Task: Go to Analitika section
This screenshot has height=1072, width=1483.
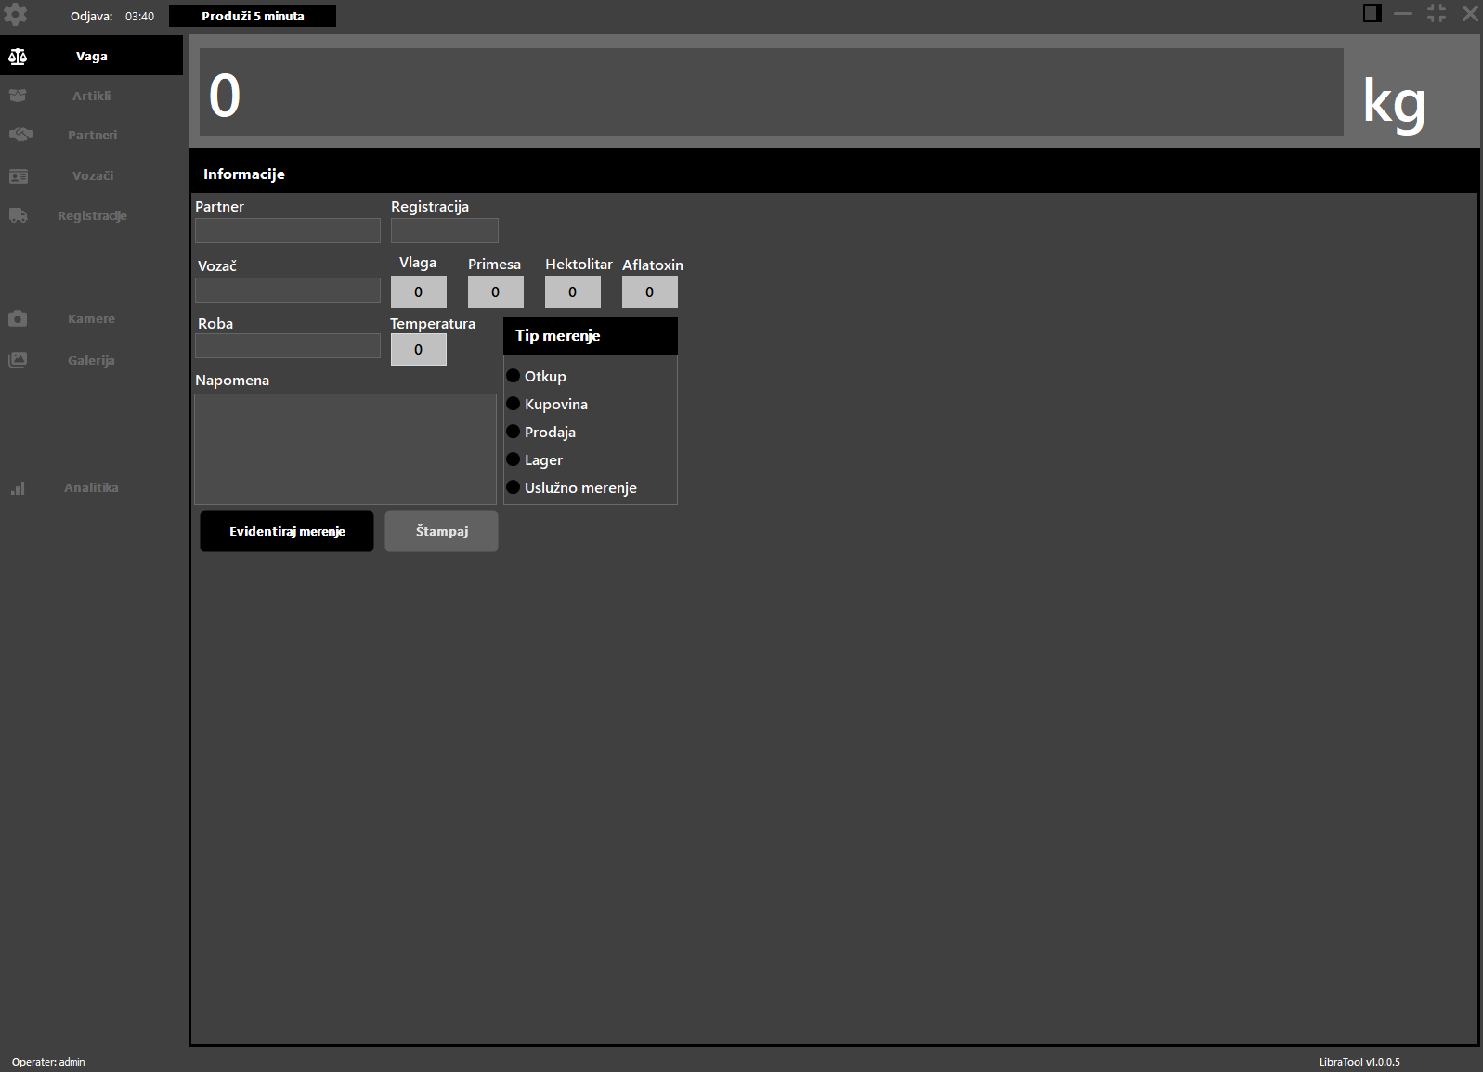Action: point(91,487)
